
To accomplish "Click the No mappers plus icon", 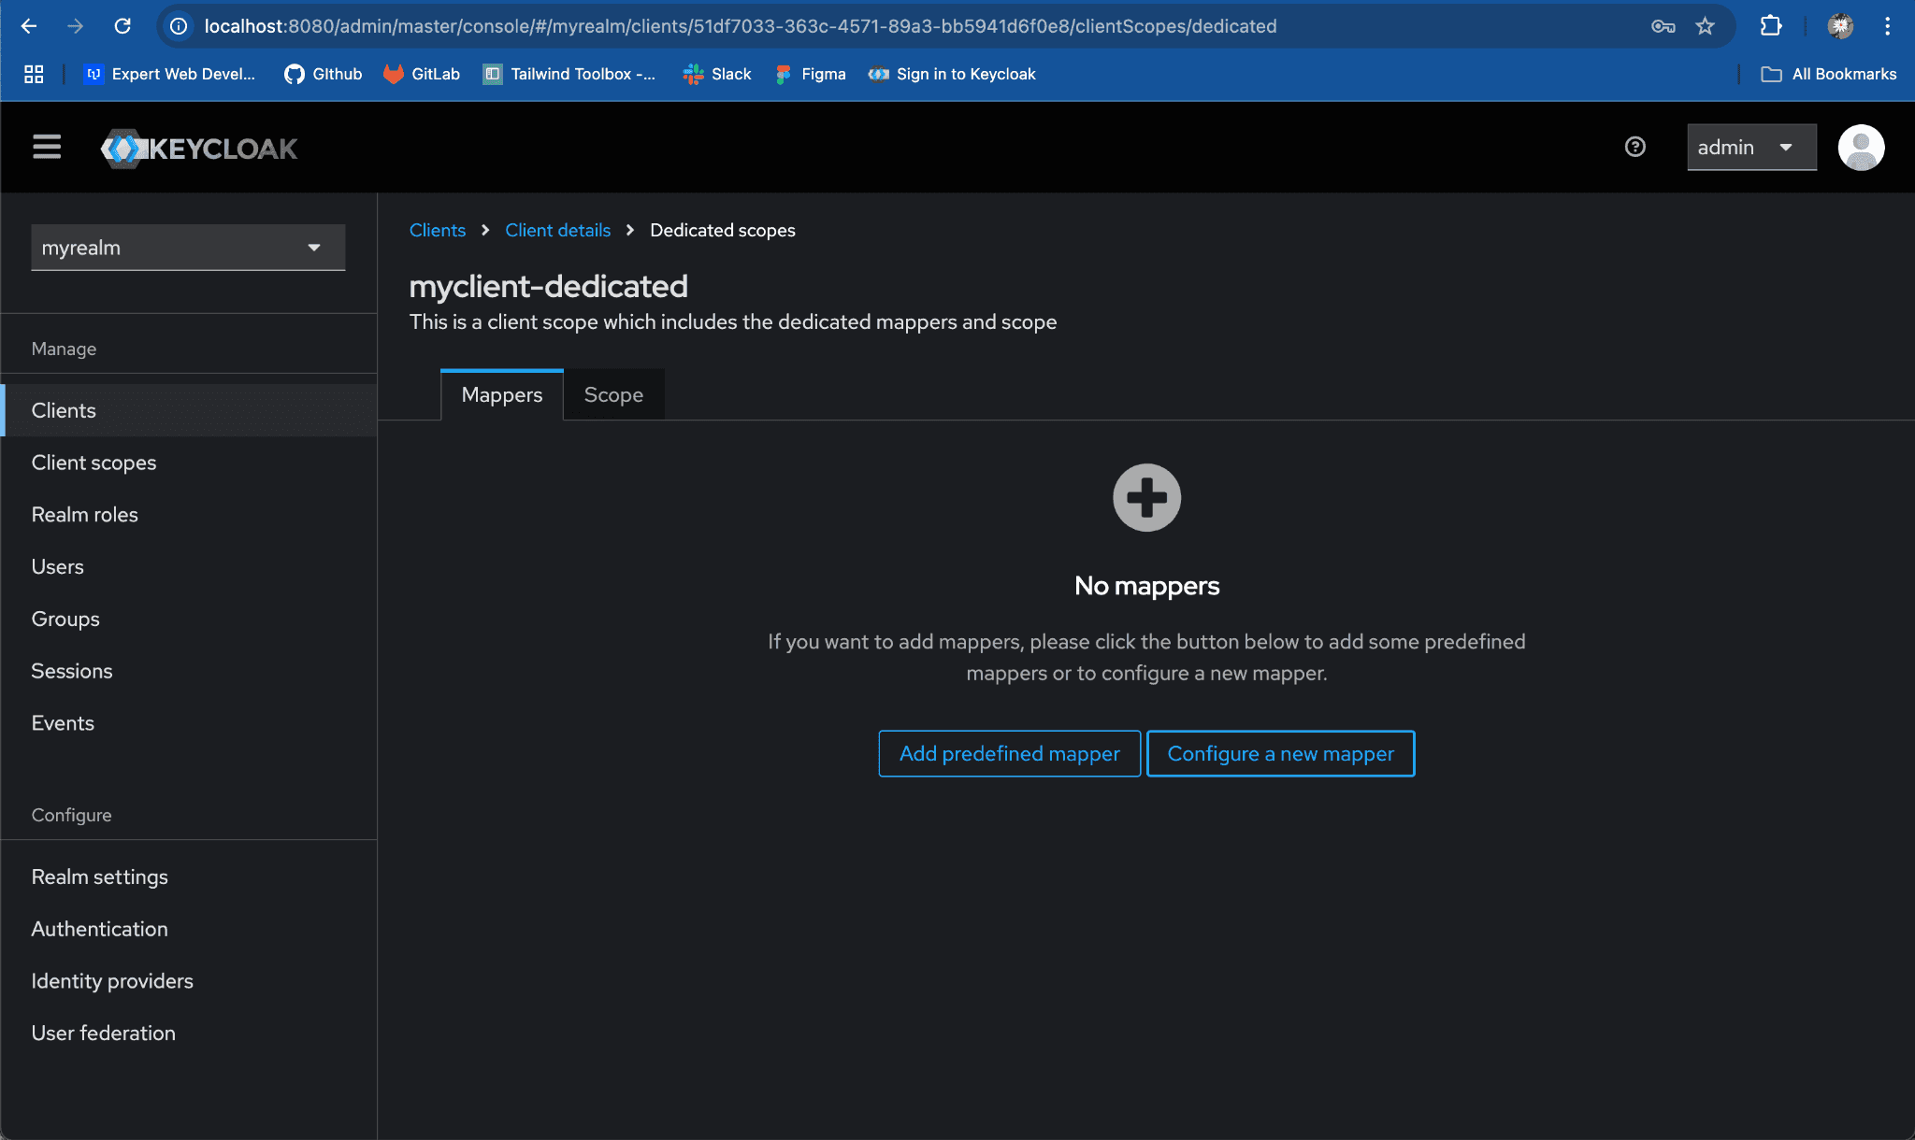I will coord(1146,497).
